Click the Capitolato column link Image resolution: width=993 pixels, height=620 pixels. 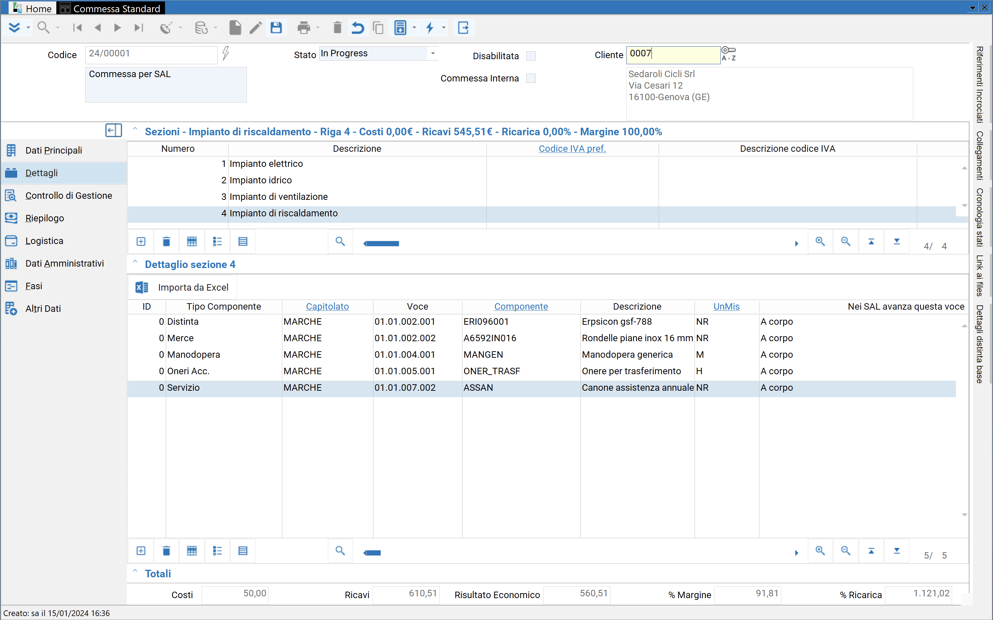[327, 306]
